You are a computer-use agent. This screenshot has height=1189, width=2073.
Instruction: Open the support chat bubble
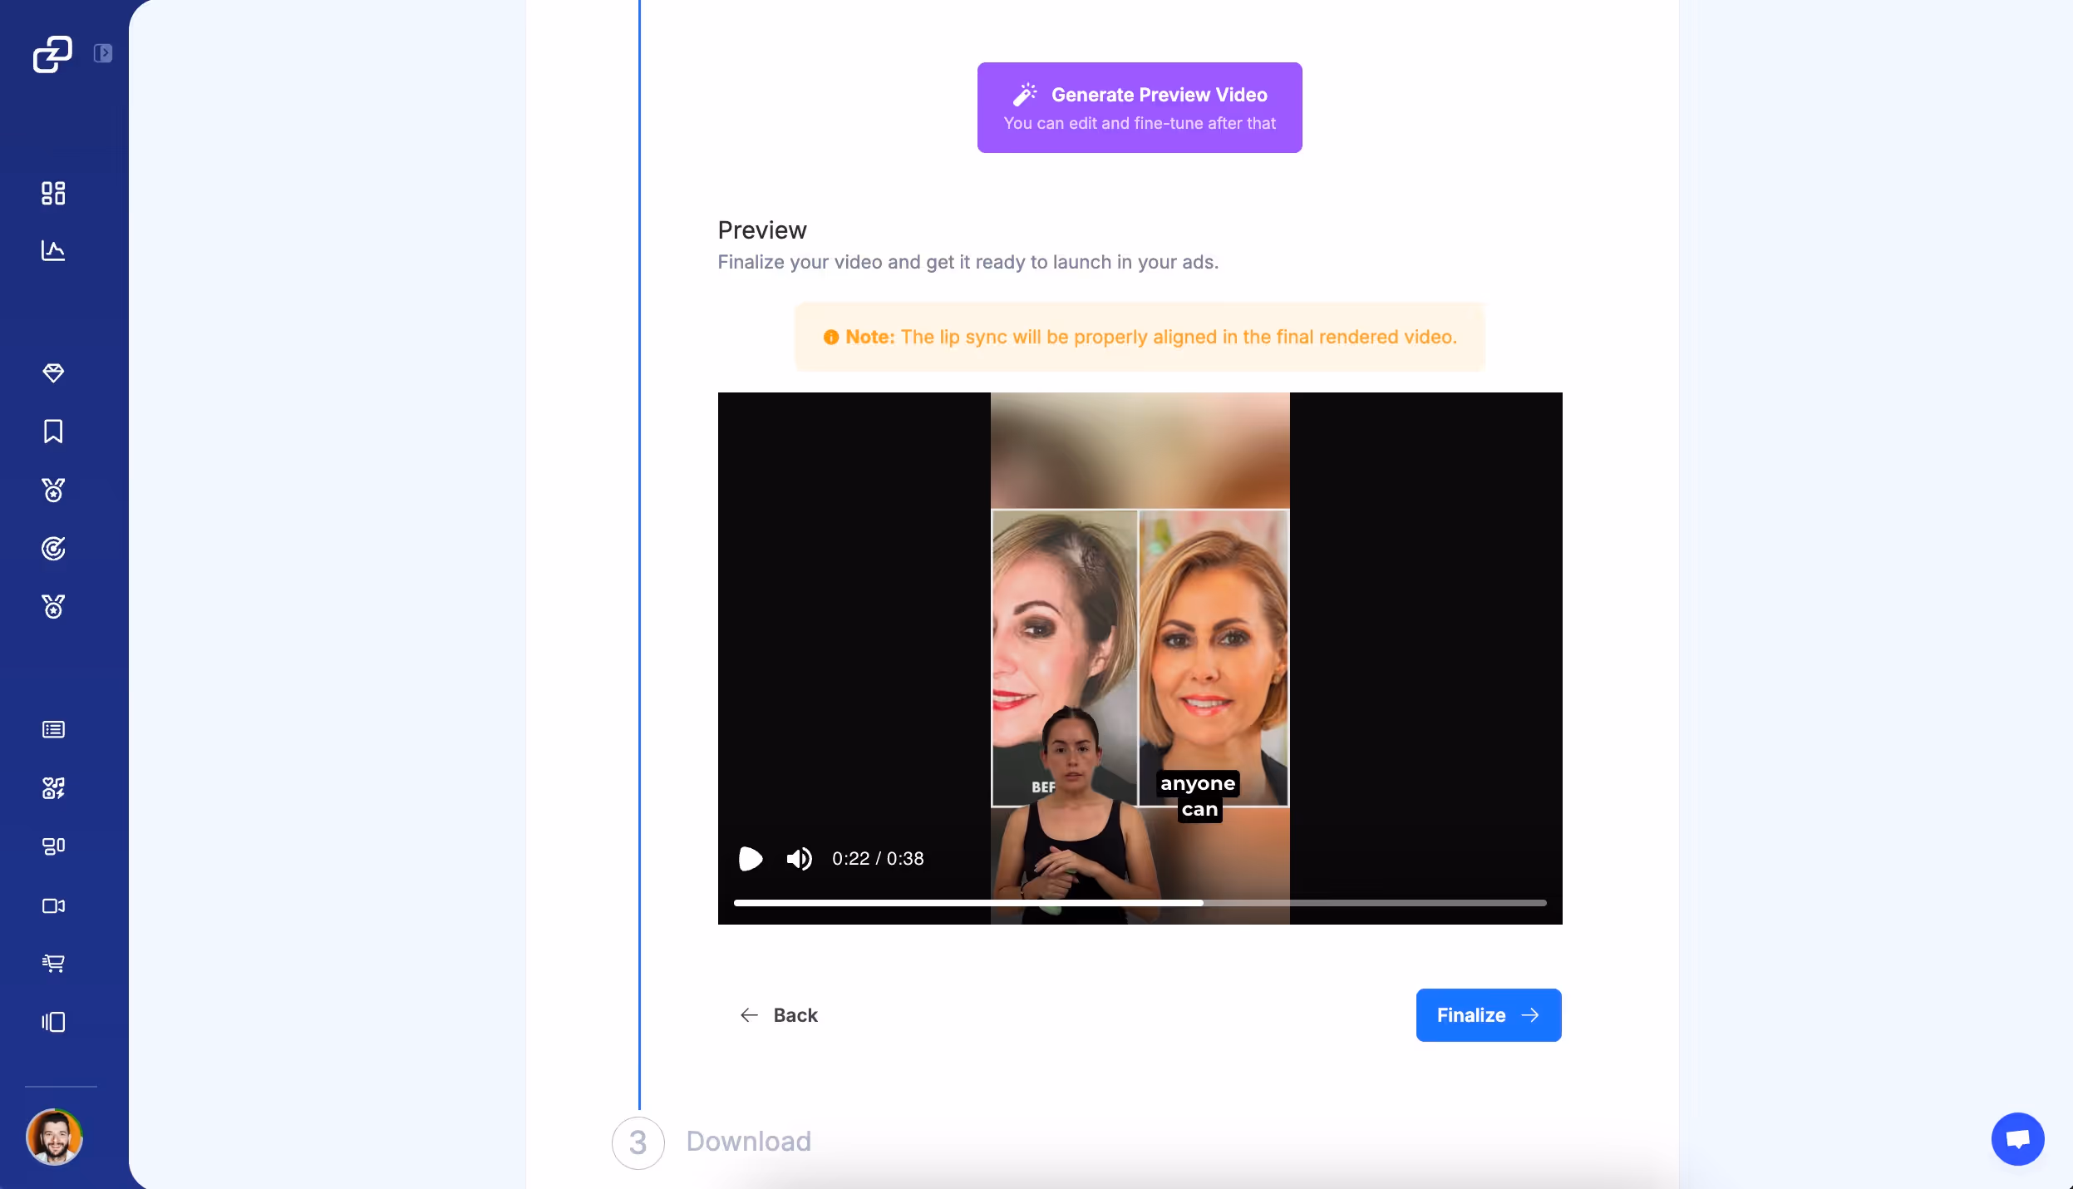[2017, 1138]
